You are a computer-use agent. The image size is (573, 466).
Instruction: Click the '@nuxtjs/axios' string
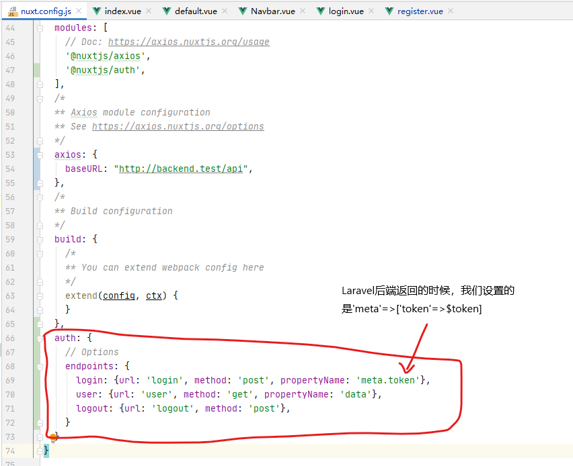point(106,56)
